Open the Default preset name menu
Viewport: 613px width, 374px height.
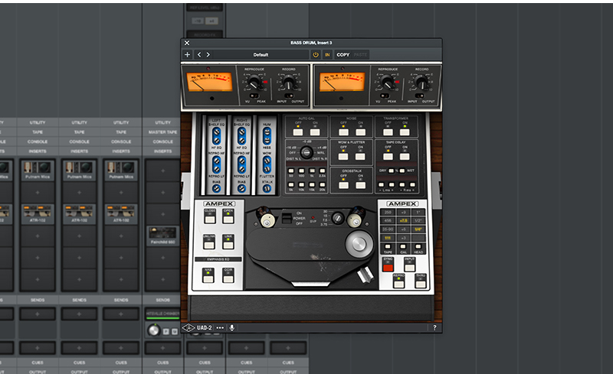261,54
